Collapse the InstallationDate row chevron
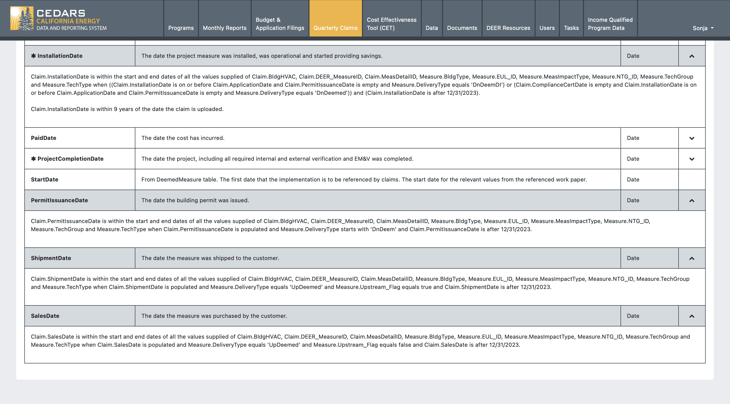 [x=691, y=56]
